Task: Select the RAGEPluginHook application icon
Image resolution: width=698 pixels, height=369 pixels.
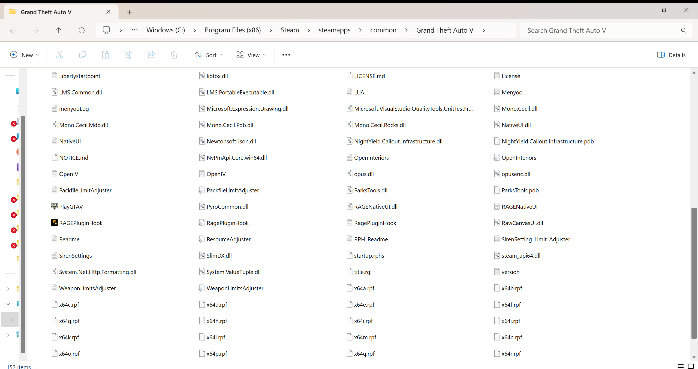Action: tap(55, 223)
